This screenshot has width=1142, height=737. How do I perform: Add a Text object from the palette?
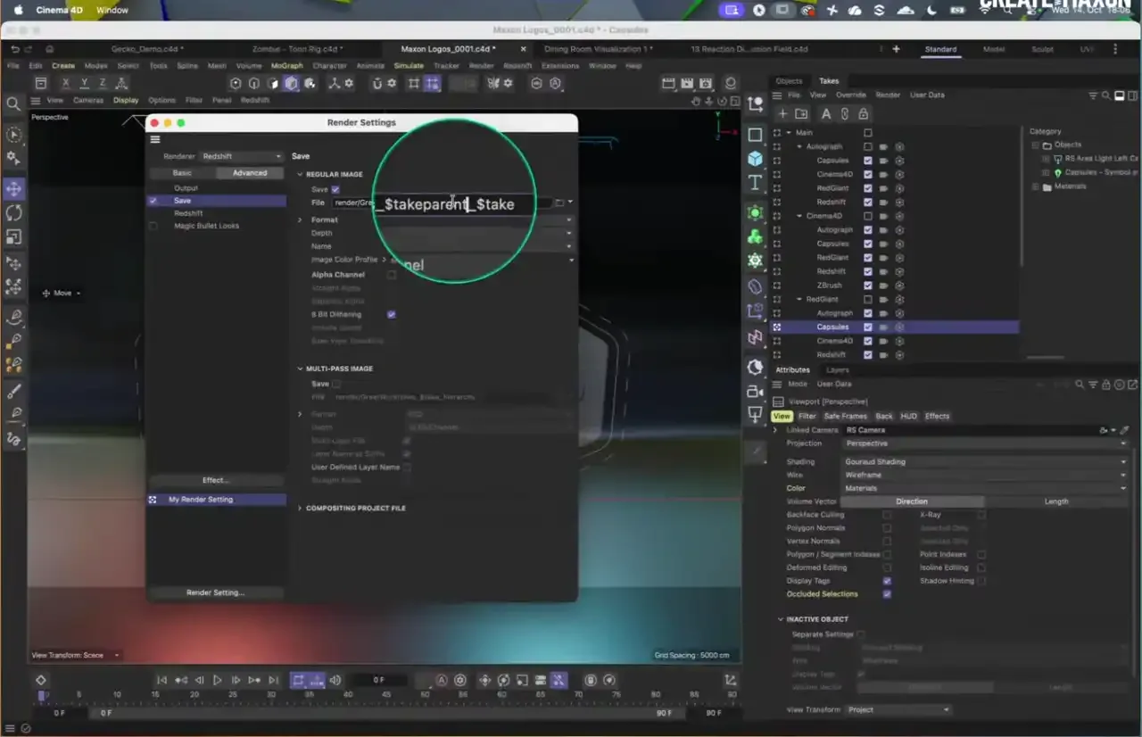coord(756,183)
